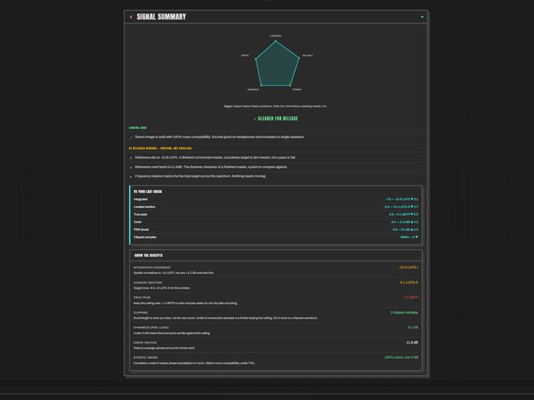This screenshot has height=400, width=534.
Task: Click the Signal Summary heading
Action: coord(161,17)
